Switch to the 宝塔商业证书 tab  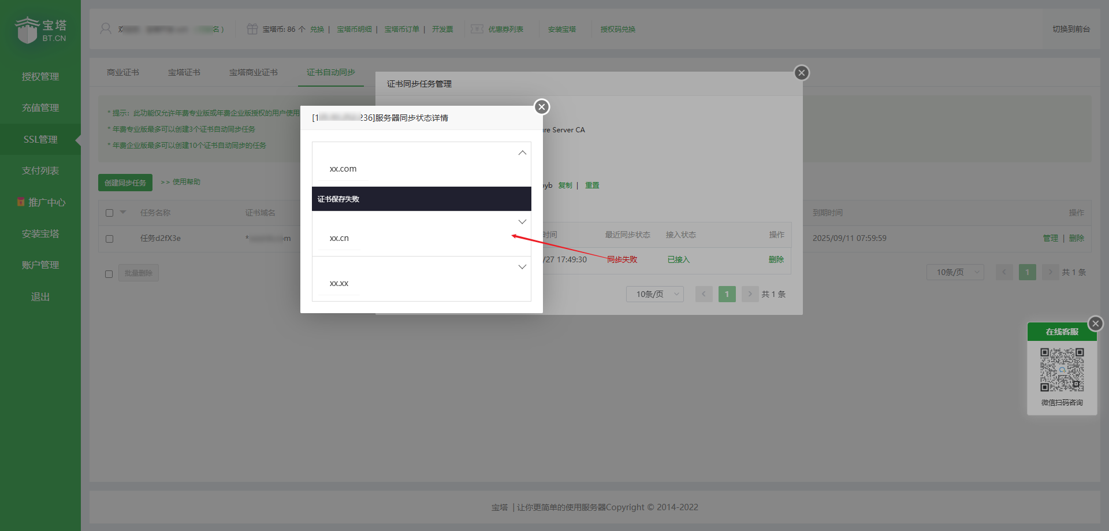pyautogui.click(x=254, y=72)
